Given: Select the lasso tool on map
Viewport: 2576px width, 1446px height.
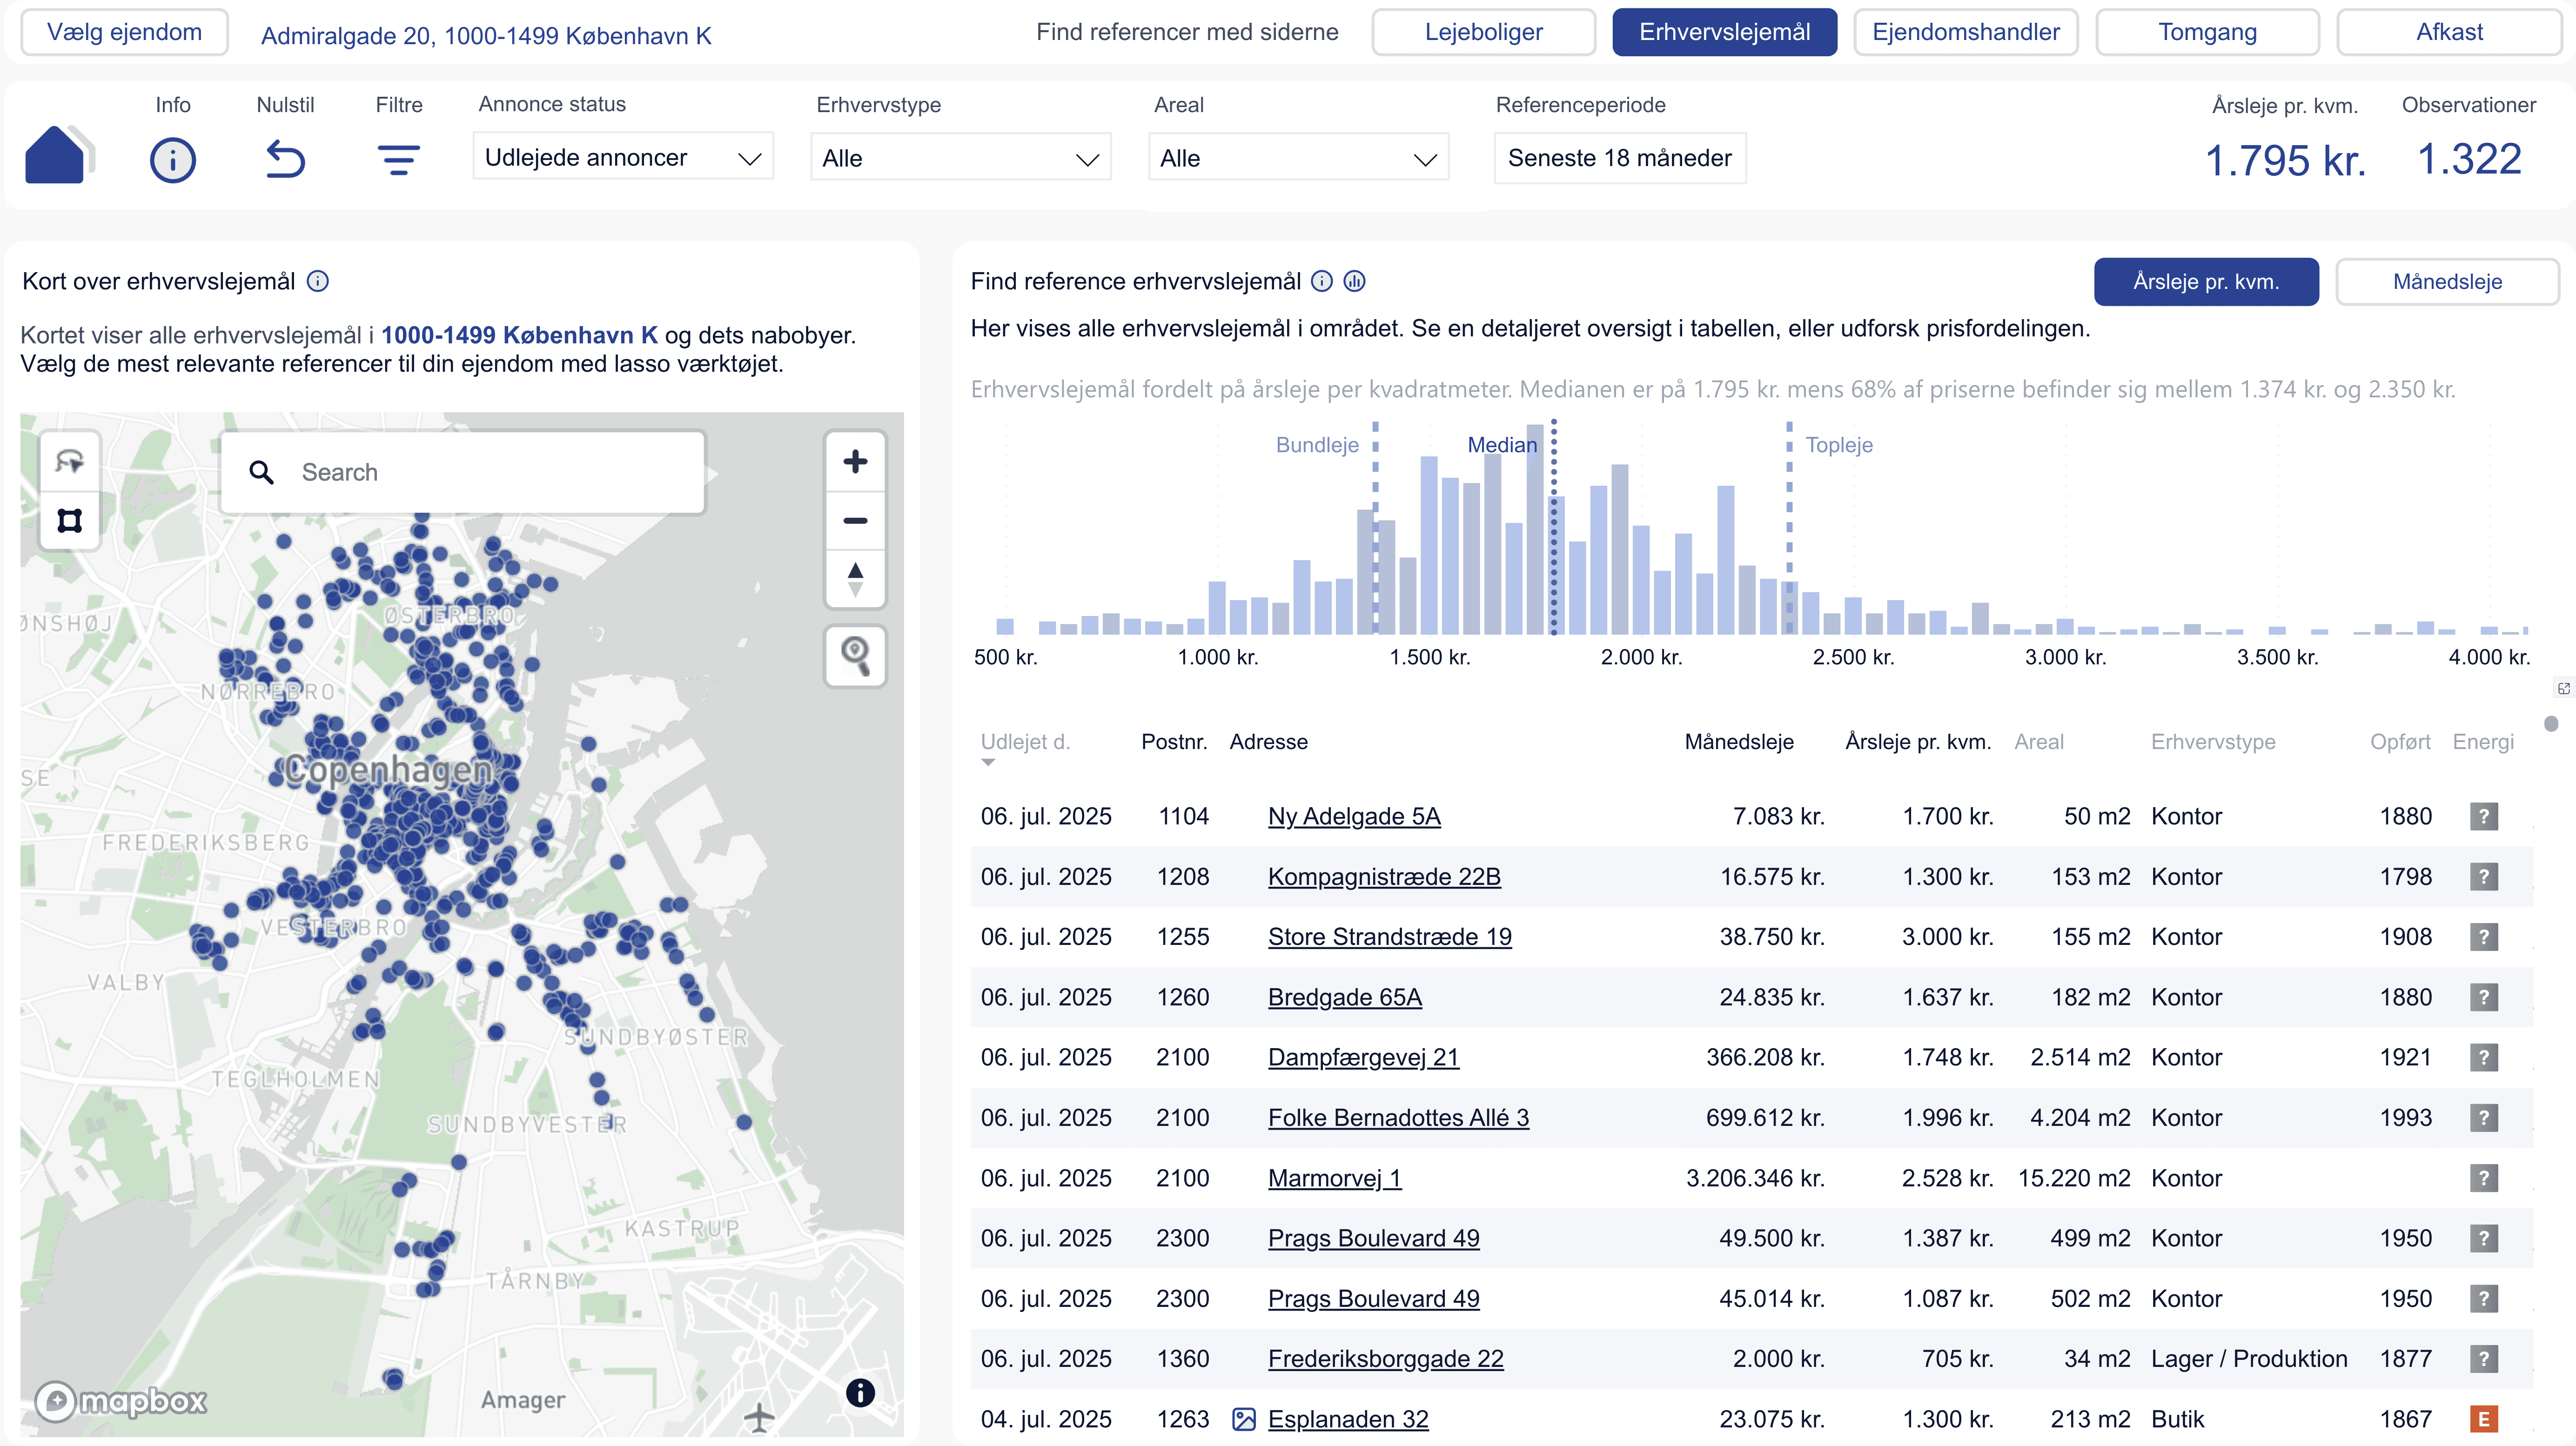Looking at the screenshot, I should click(x=69, y=462).
